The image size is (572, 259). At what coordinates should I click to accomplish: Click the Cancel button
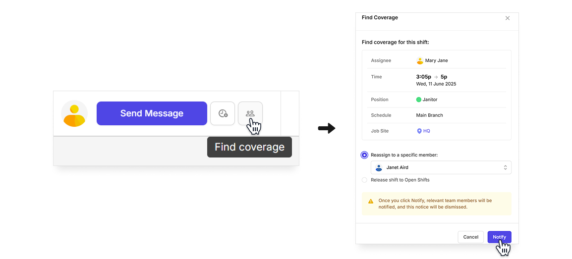tap(470, 237)
